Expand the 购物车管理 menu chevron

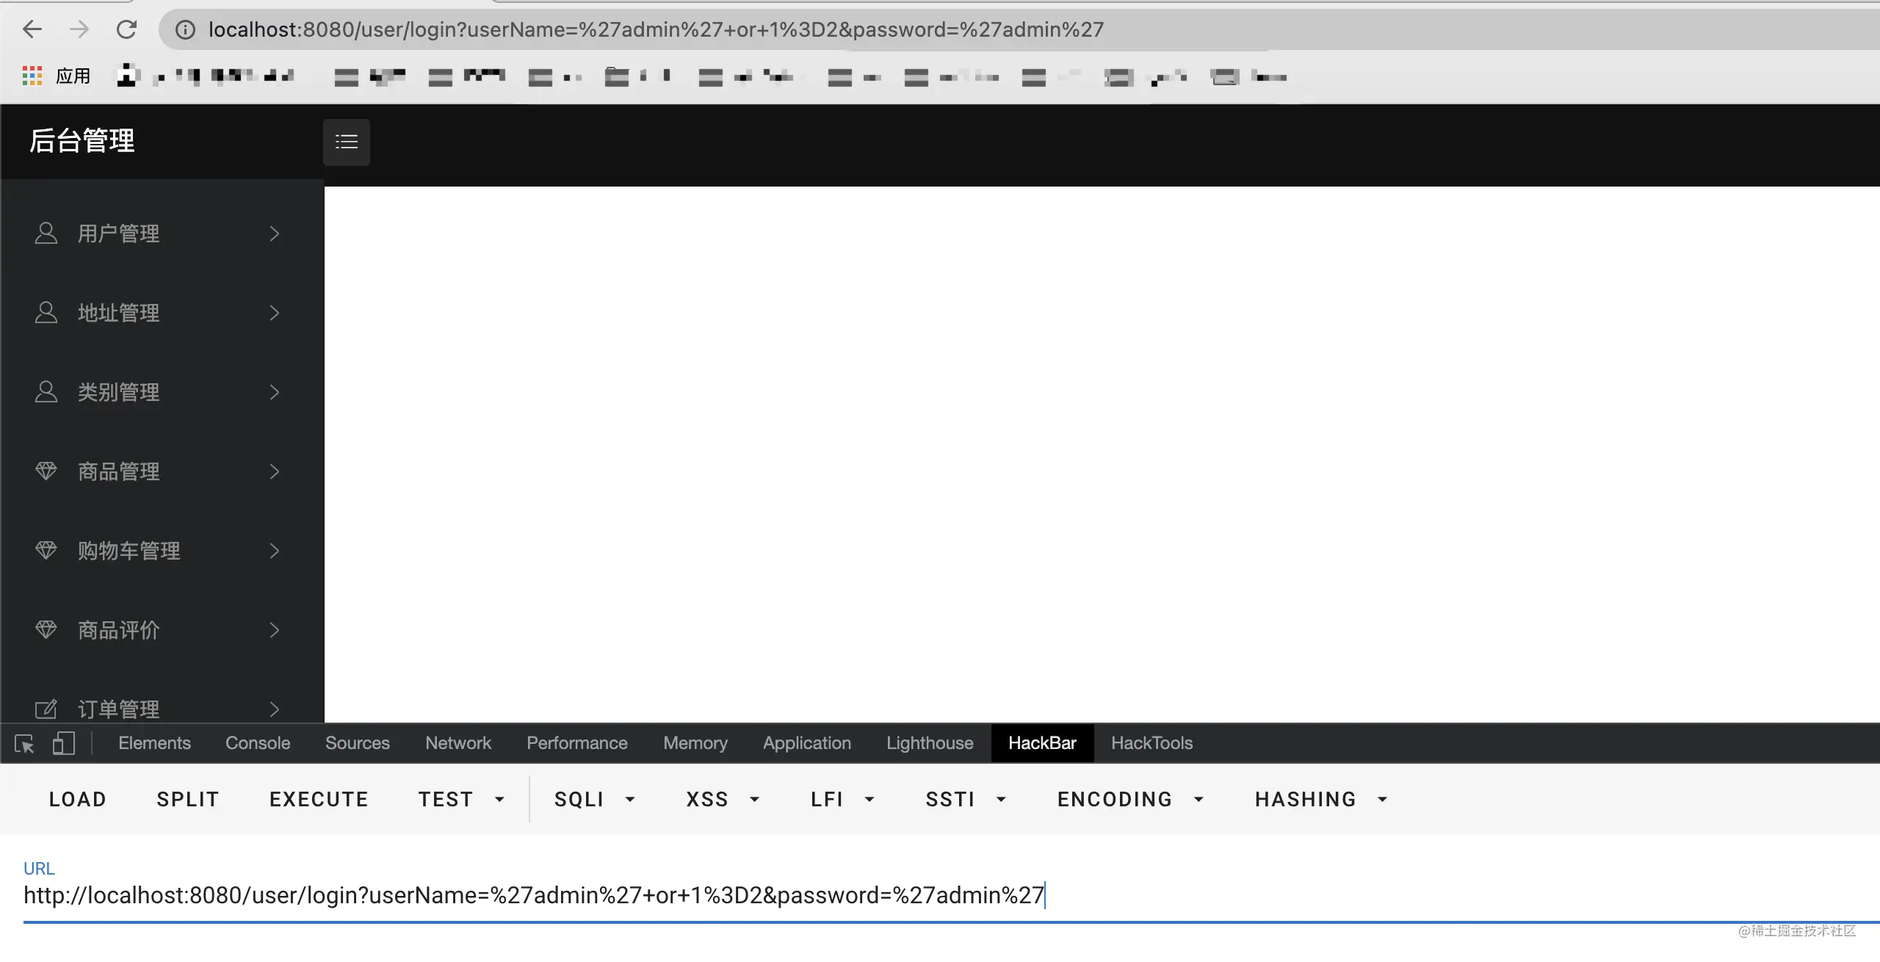click(275, 551)
